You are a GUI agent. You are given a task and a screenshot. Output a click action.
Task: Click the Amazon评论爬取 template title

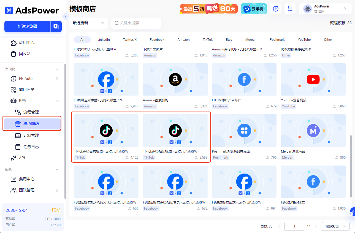[237, 49]
